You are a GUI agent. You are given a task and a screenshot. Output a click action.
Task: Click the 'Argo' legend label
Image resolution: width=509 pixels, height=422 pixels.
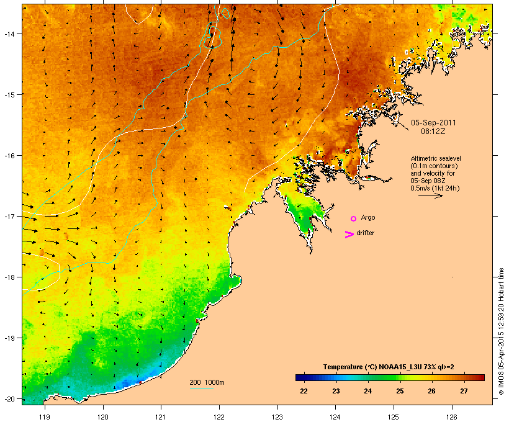368,217
